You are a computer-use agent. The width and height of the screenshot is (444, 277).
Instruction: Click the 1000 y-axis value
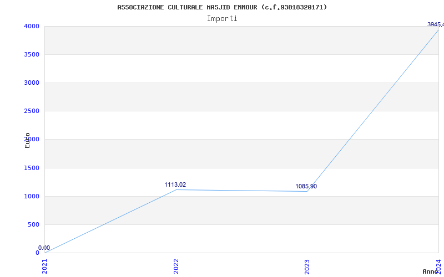[32, 196]
